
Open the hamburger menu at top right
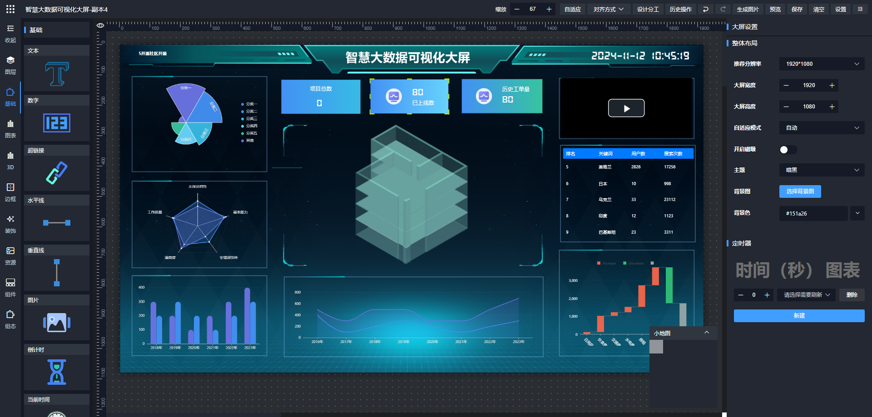(860, 9)
